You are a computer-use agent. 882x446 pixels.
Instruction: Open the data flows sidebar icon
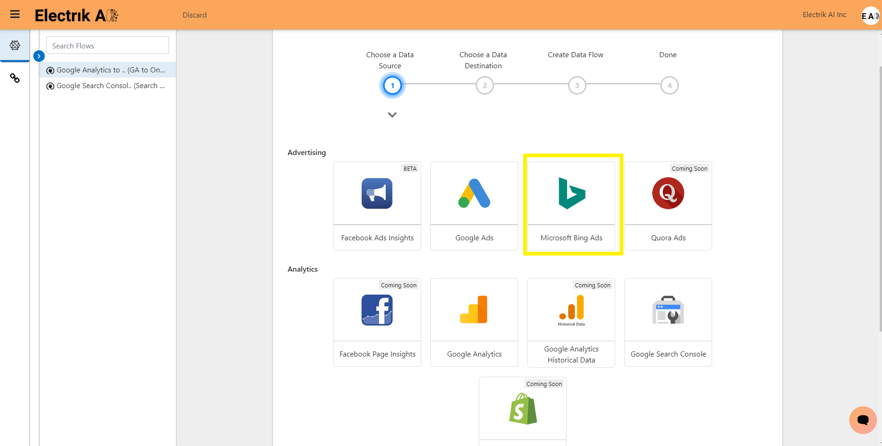pos(15,45)
